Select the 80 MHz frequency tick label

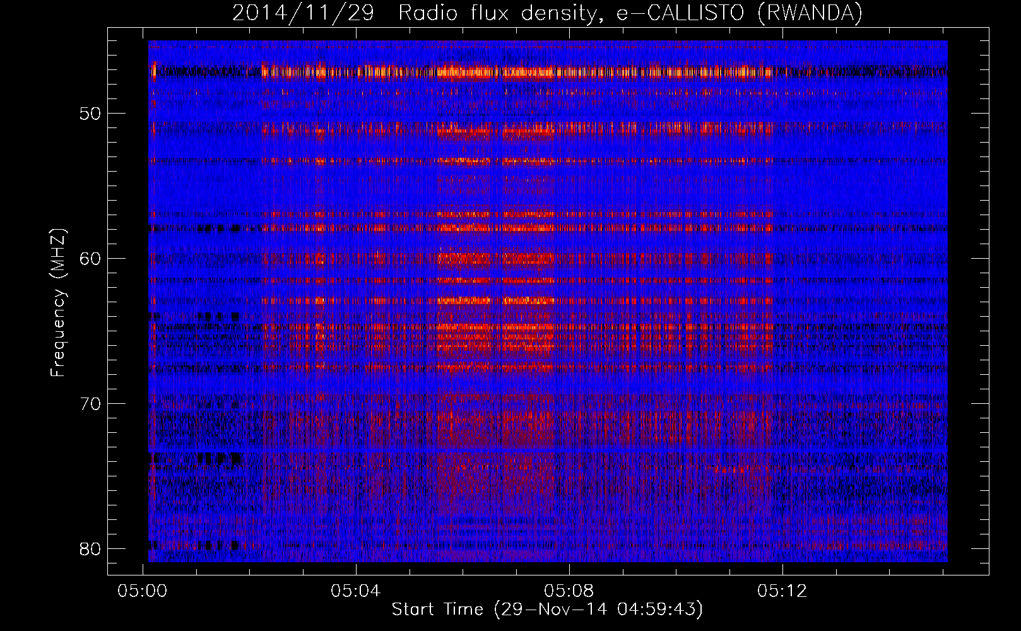[x=90, y=549]
